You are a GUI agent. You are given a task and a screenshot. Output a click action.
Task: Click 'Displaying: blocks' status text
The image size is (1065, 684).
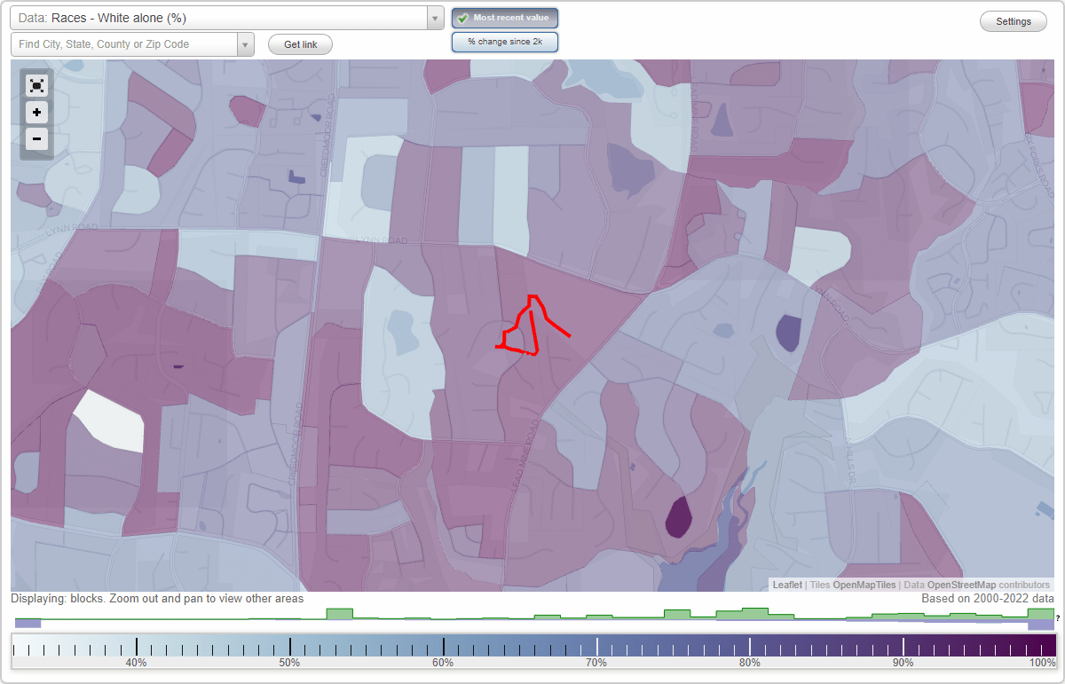click(x=157, y=599)
